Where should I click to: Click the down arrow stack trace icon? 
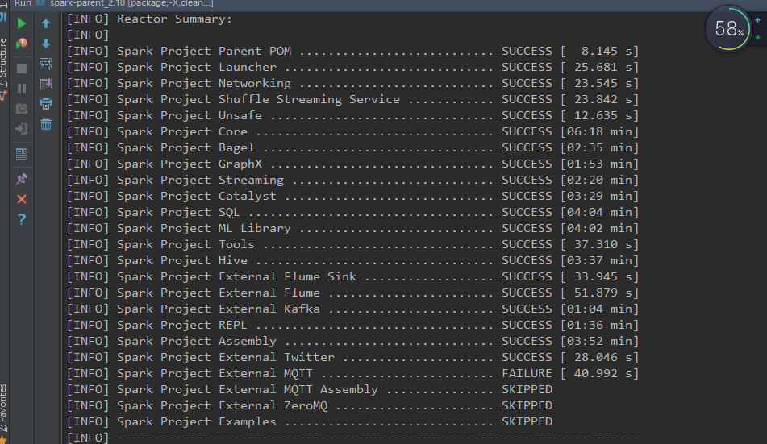46,44
